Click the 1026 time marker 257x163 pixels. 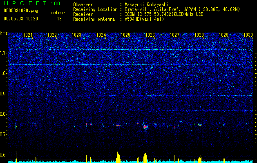[x=150, y=35]
